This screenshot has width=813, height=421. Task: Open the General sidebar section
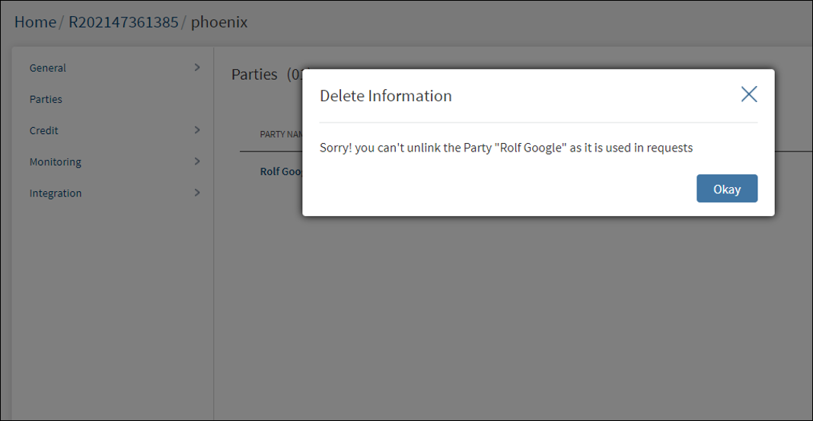click(48, 68)
